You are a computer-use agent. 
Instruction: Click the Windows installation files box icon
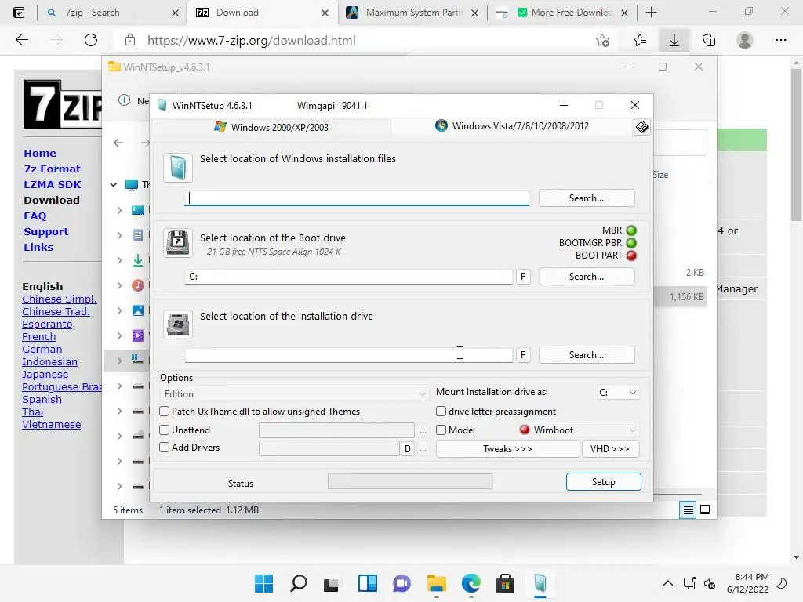coord(178,168)
